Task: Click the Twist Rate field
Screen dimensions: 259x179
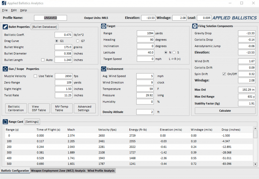Action: [x=63, y=95]
